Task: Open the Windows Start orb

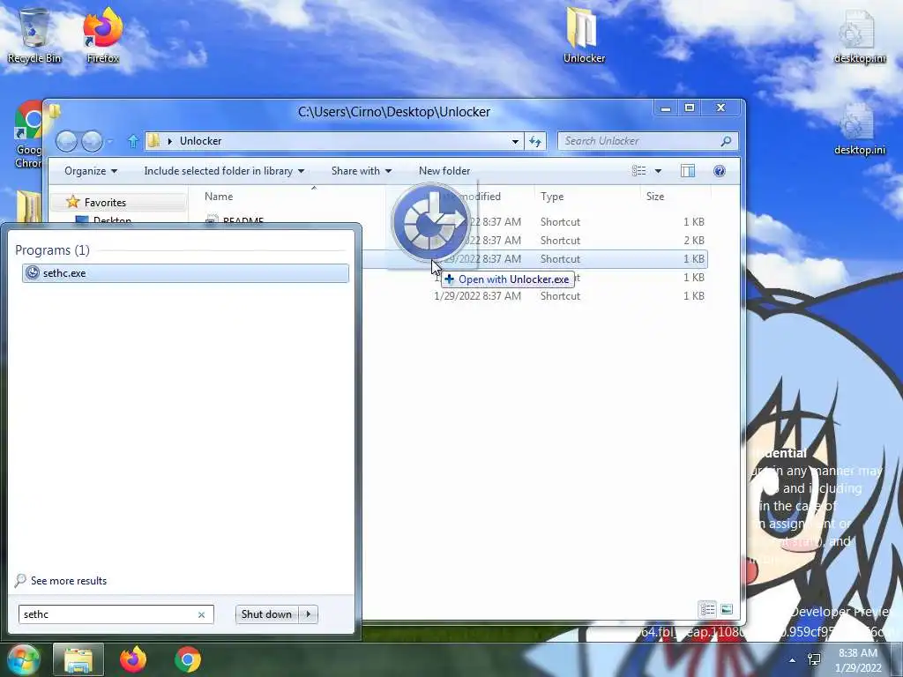Action: pyautogui.click(x=22, y=659)
